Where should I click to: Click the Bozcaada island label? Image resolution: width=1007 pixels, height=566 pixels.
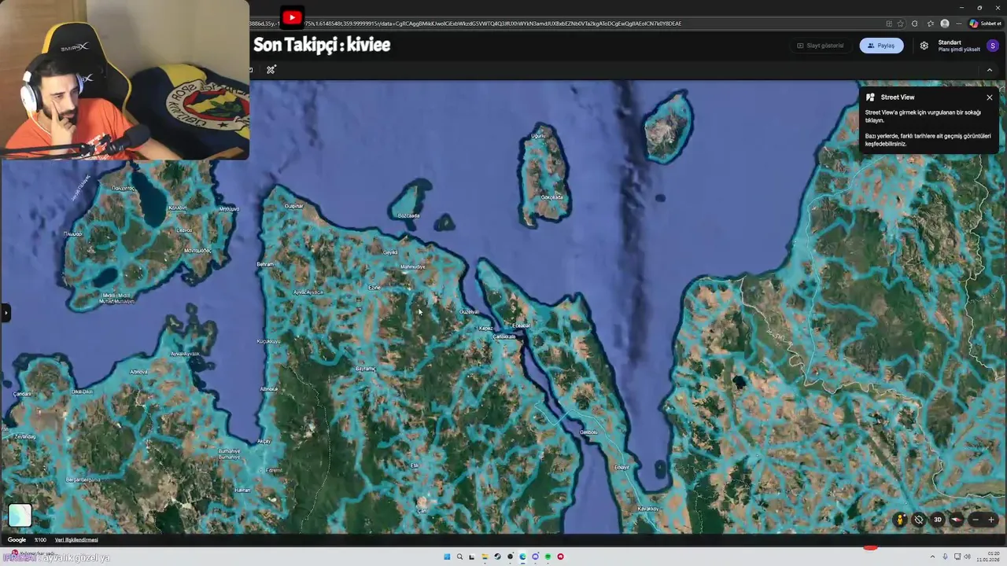point(409,215)
